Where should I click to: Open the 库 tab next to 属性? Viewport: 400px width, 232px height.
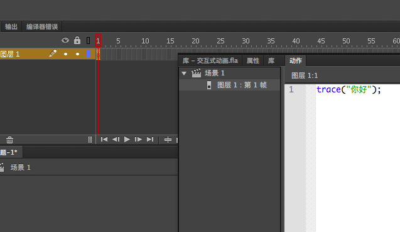coord(271,60)
